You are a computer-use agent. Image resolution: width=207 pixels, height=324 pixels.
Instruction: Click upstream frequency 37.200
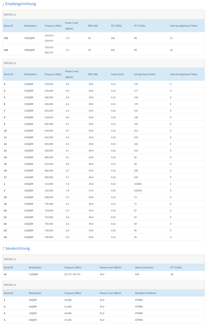click(x=68, y=320)
